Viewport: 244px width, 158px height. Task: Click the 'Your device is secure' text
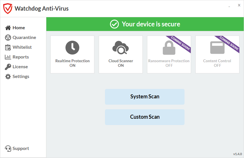click(151, 24)
